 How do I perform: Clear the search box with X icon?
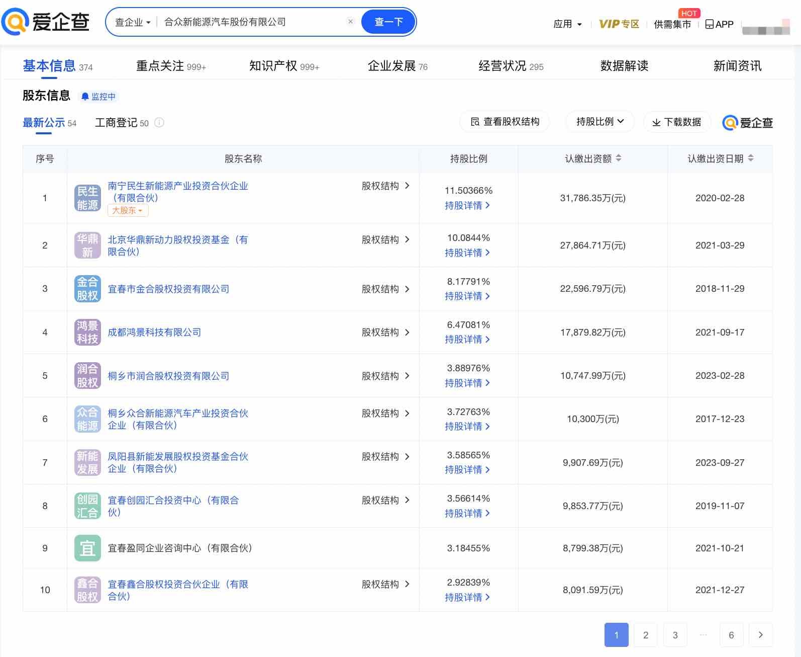351,22
